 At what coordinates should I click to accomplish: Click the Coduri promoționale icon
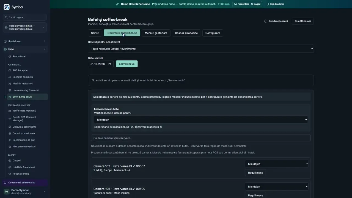tap(10, 133)
